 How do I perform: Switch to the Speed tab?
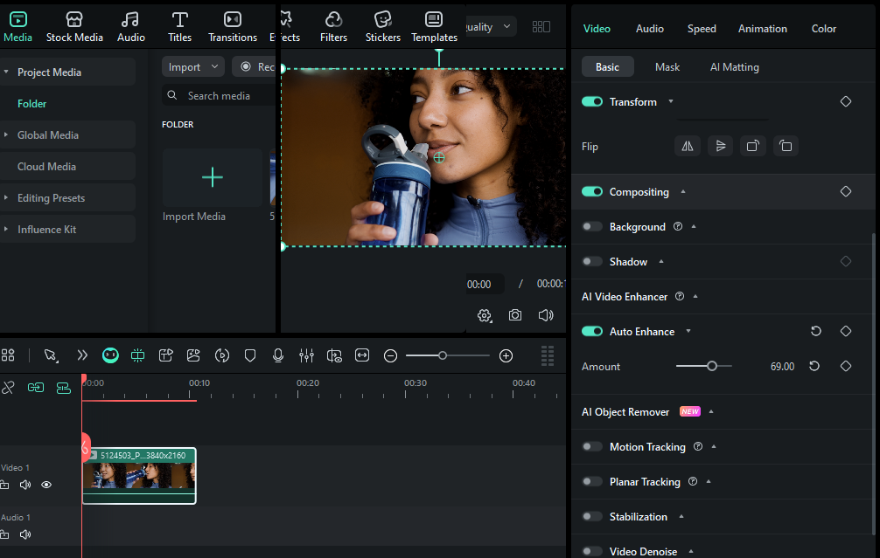[702, 29]
